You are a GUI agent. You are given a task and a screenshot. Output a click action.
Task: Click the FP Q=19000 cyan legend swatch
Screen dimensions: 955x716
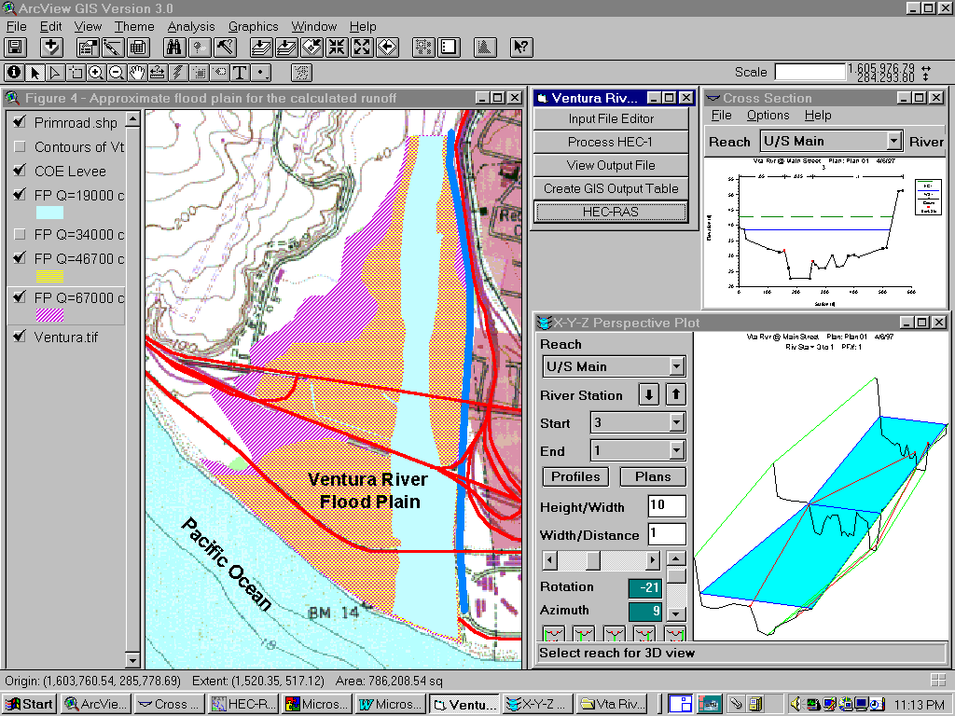click(50, 213)
